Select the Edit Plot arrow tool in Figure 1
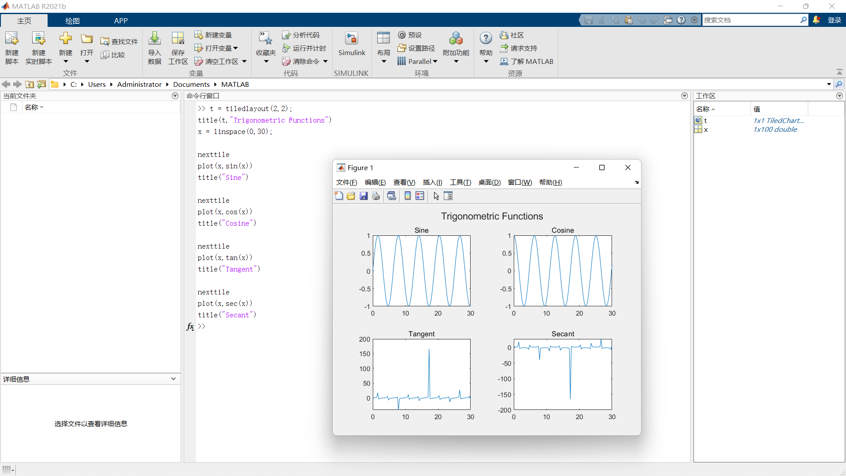Viewport: 846px width, 476px height. (436, 196)
